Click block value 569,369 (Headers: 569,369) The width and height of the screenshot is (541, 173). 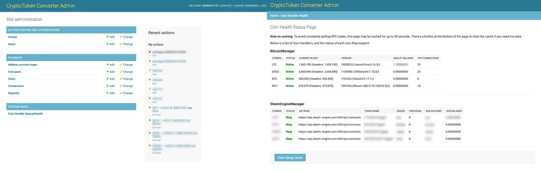click(x=316, y=79)
